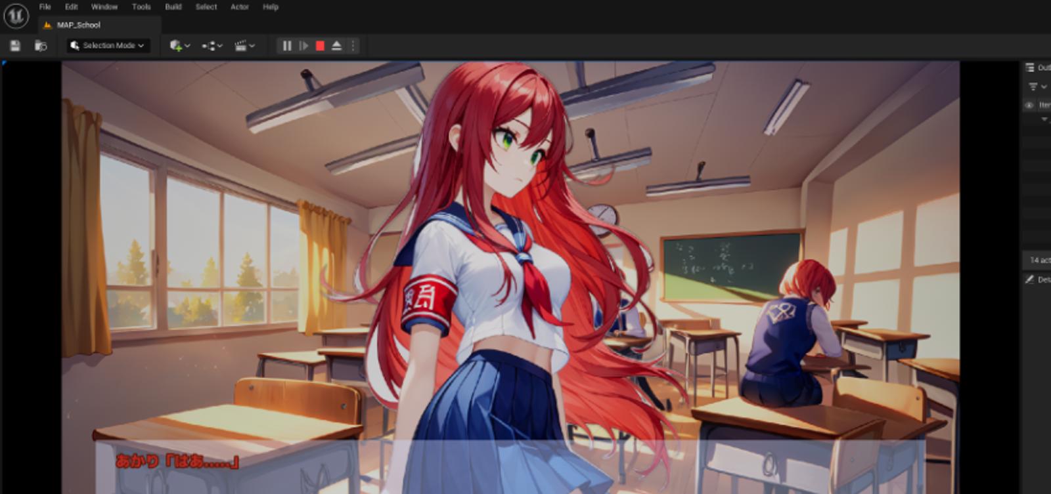
Task: Open the Details panel pencil tab
Action: tap(1030, 279)
